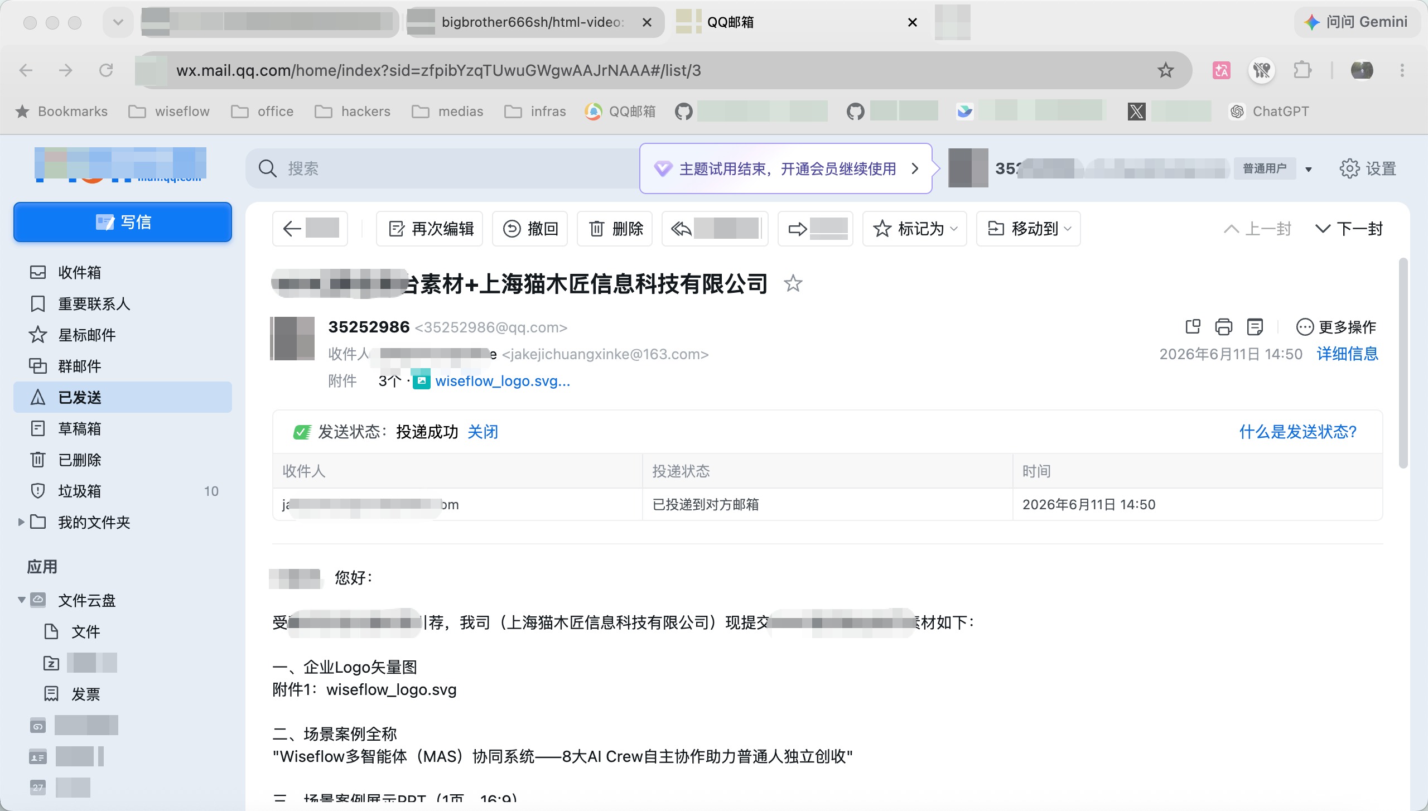Click the translate extension icon

1222,70
